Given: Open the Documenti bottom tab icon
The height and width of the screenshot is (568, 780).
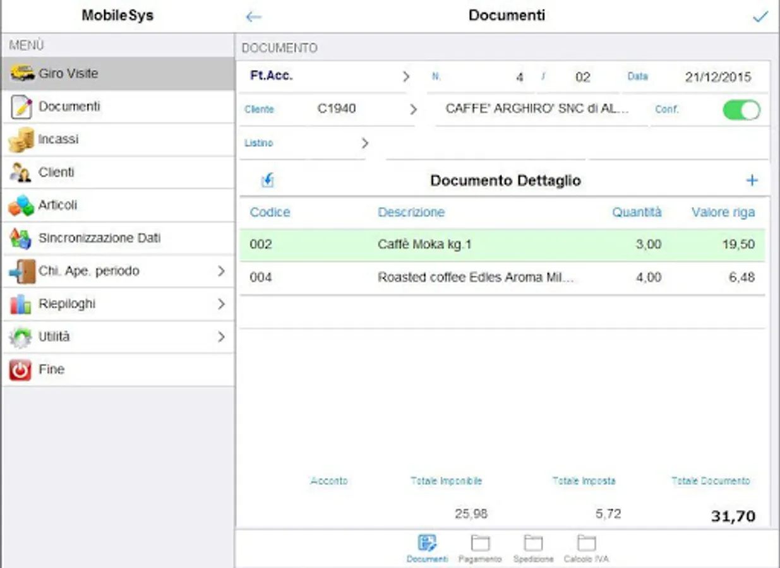Looking at the screenshot, I should tap(428, 543).
